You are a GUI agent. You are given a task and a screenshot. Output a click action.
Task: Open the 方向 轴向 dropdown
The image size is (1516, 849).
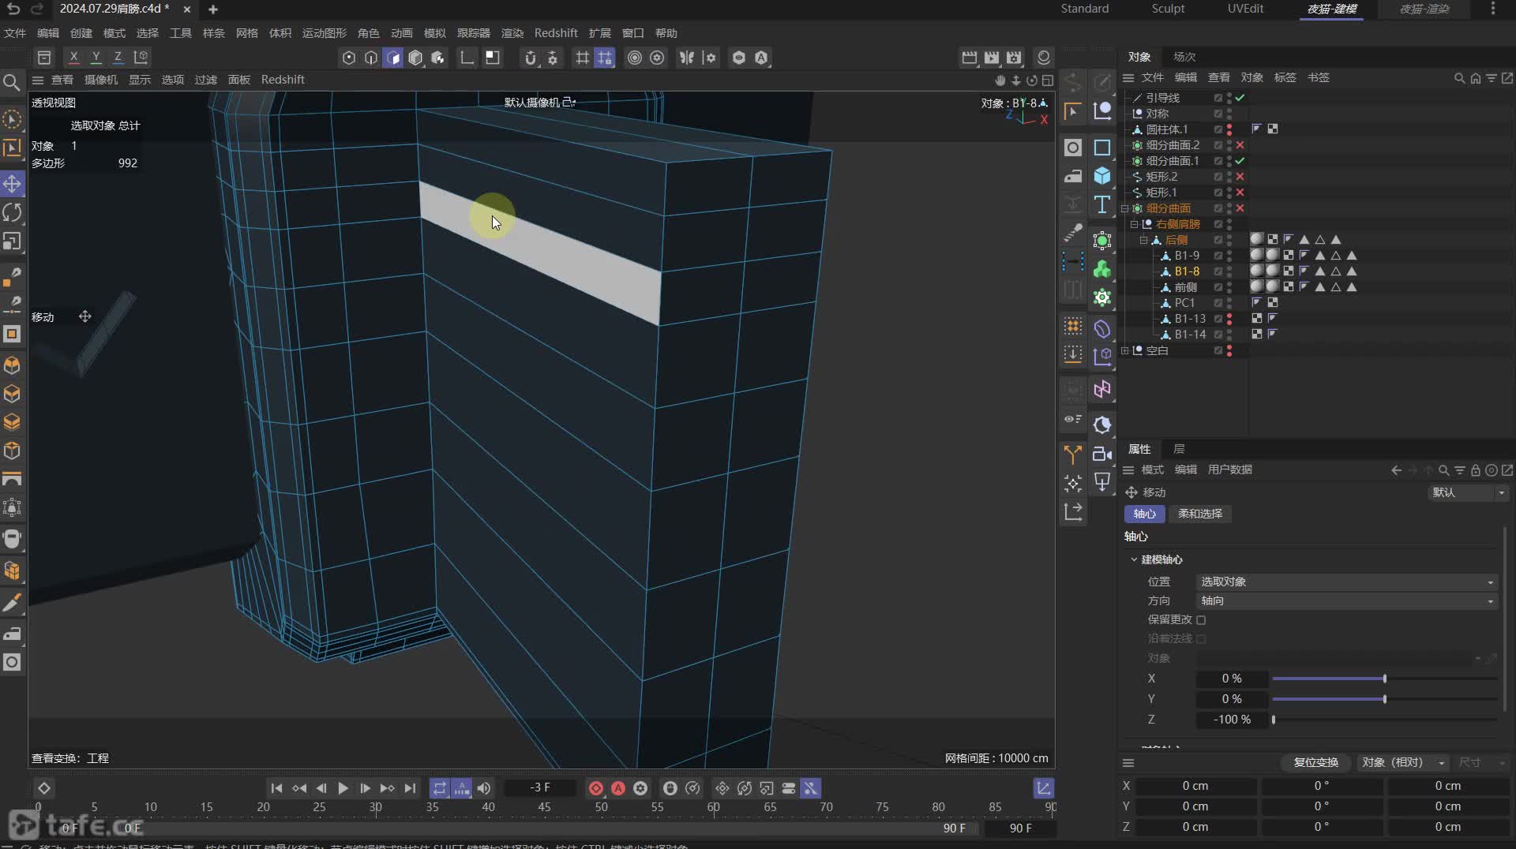click(x=1347, y=601)
